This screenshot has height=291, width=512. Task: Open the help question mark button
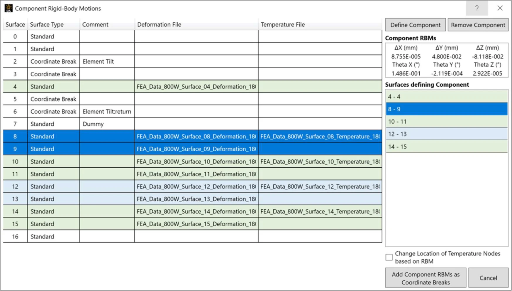pos(477,8)
